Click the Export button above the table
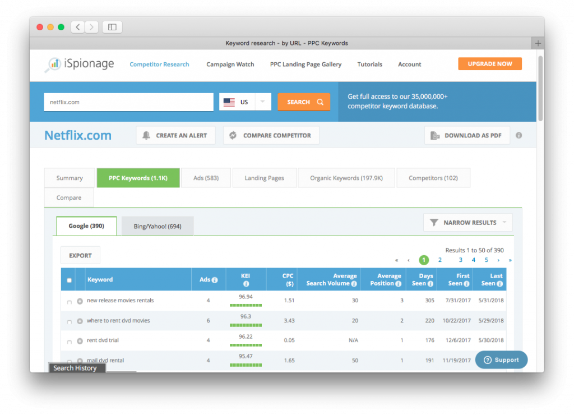Image resolution: width=574 pixels, height=415 pixels. pyautogui.click(x=80, y=255)
